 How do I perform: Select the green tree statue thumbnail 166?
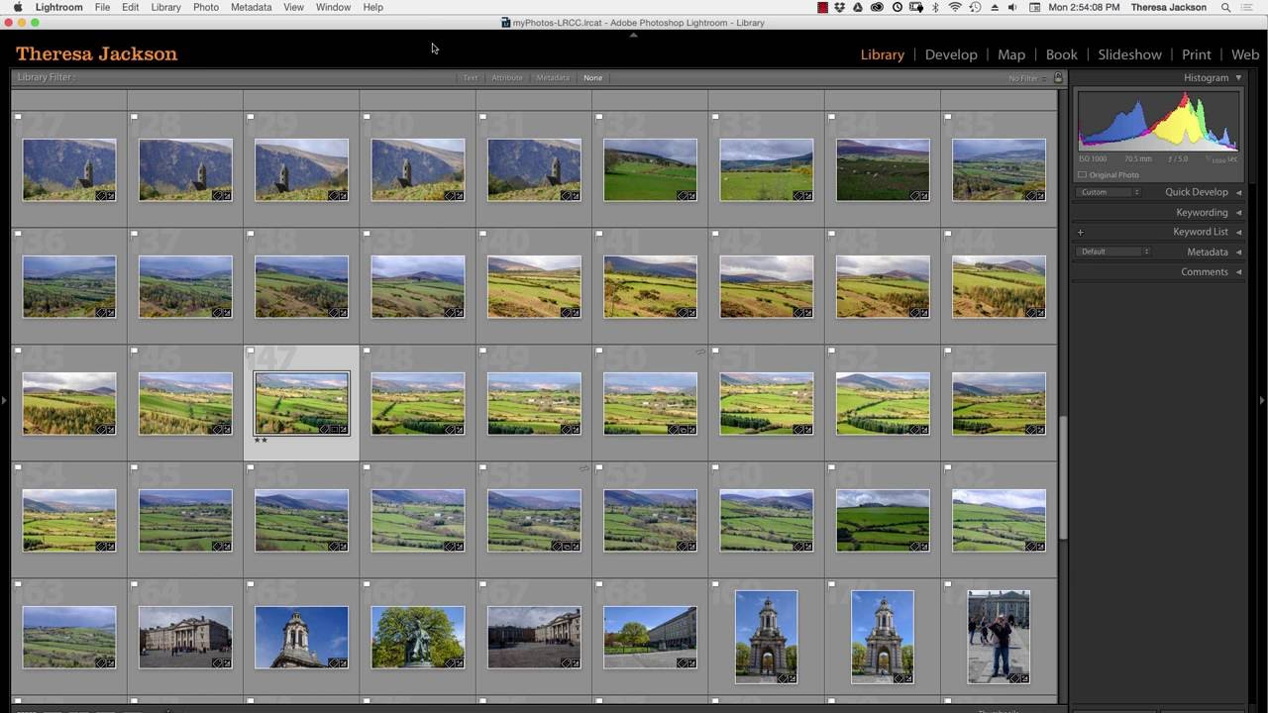417,637
